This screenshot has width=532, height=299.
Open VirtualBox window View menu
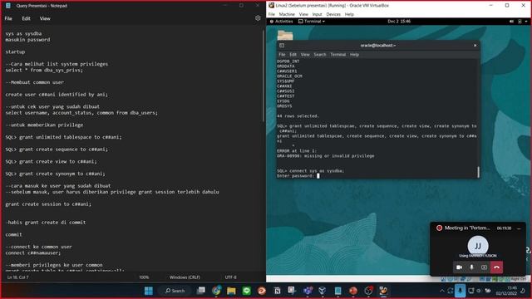(x=303, y=14)
